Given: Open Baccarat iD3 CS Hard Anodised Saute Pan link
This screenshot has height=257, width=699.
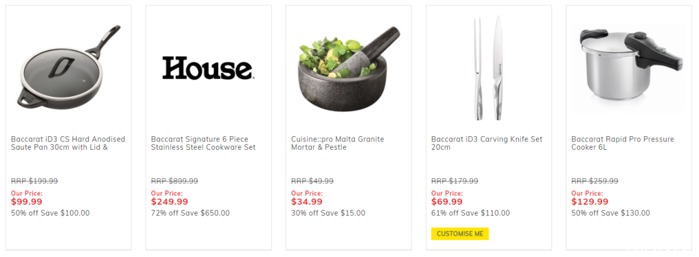Looking at the screenshot, I should [x=68, y=143].
